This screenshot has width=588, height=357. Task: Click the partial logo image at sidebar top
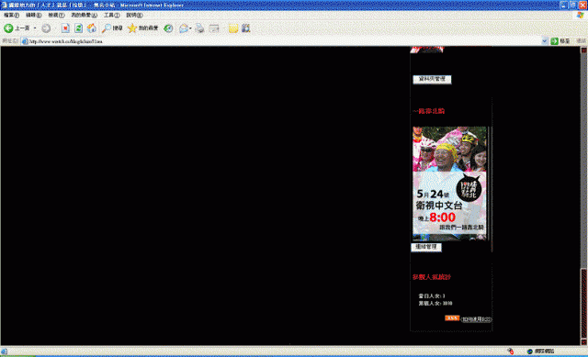click(426, 50)
